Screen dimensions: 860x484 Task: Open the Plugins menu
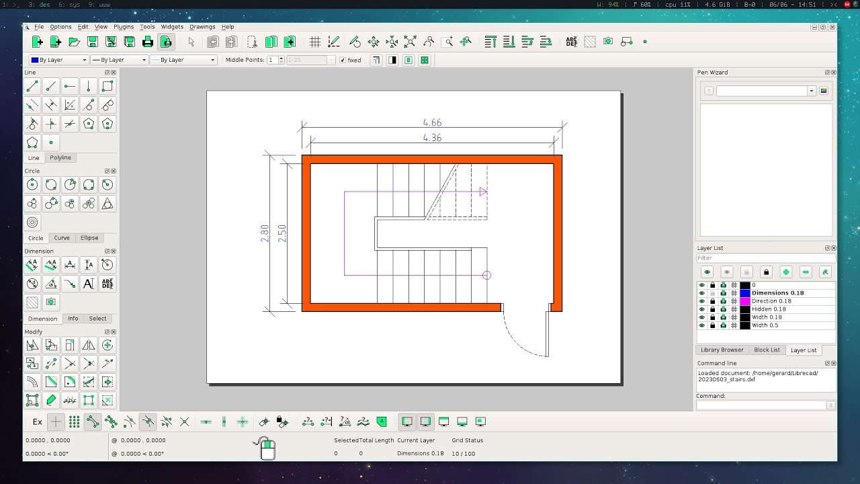(x=124, y=27)
